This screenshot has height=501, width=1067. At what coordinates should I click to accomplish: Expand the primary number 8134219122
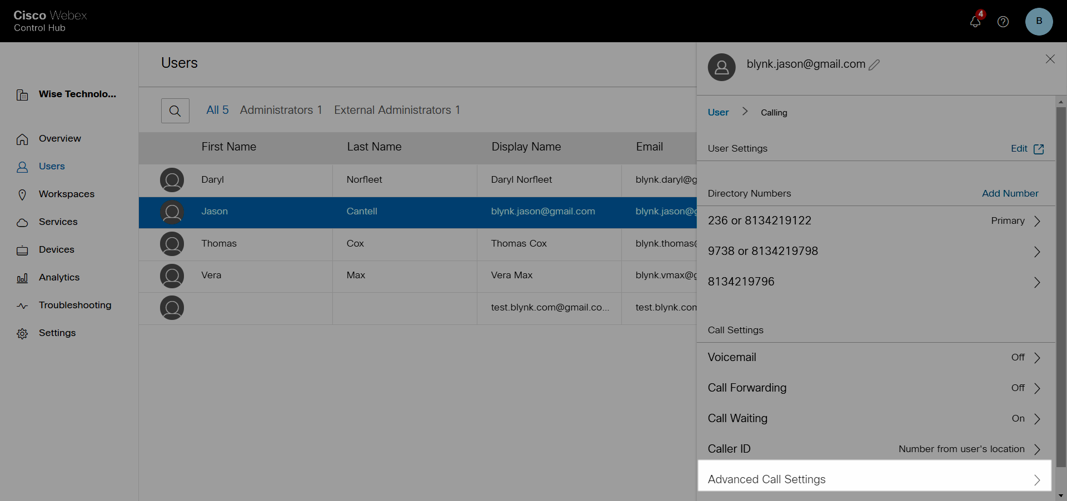click(x=1037, y=221)
